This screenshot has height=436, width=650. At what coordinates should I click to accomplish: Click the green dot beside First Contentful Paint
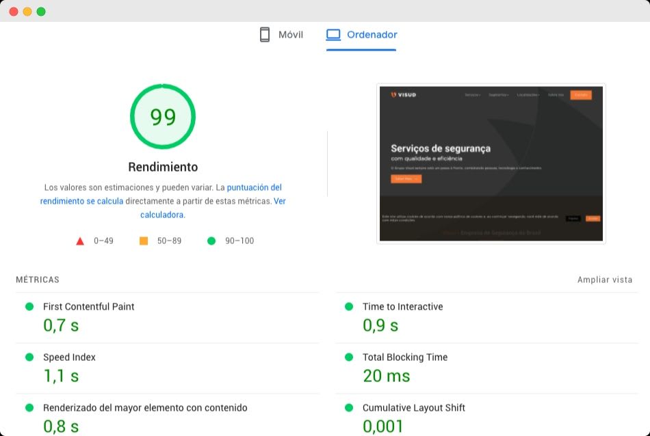click(29, 306)
